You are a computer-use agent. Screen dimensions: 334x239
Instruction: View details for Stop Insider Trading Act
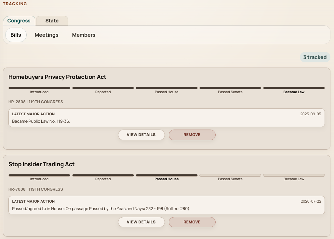pyautogui.click(x=141, y=222)
